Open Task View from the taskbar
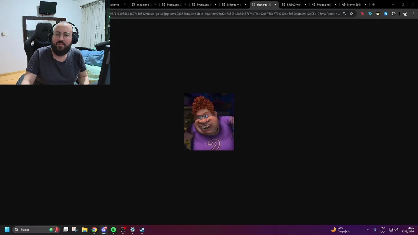 click(65, 230)
